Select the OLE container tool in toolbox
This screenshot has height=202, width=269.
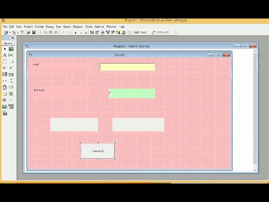coord(5,113)
